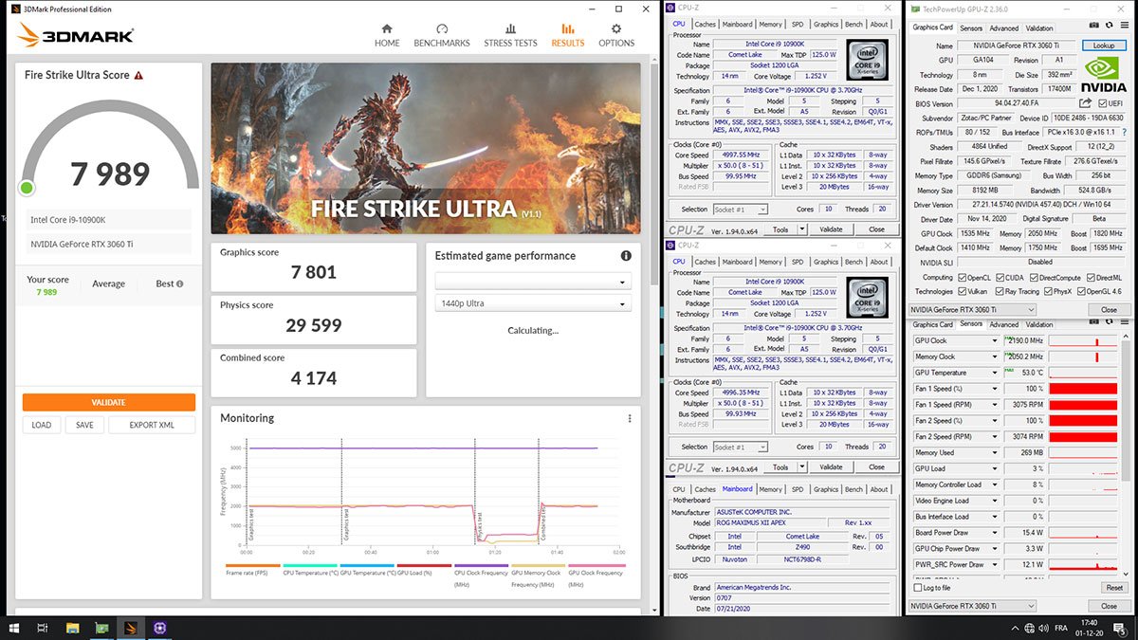Click the Fire Strike Ultra banner image

425,146
